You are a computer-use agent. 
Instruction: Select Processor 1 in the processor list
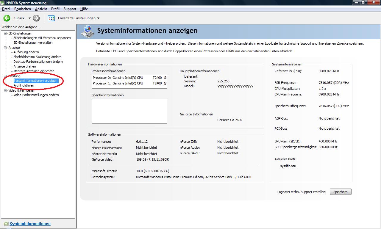coord(129,83)
